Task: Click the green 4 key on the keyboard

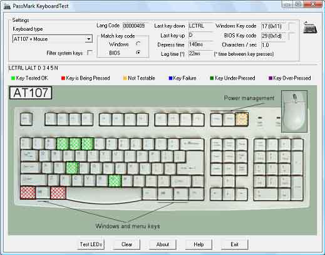Action: (75, 144)
